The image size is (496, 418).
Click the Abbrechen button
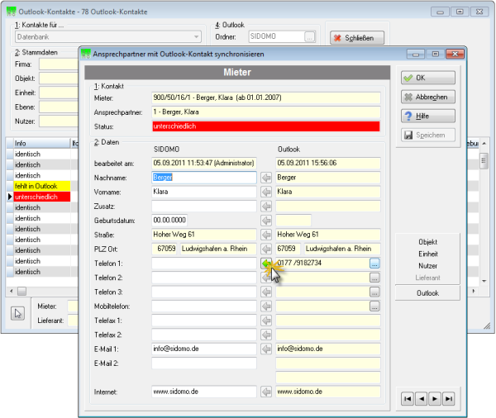[428, 97]
